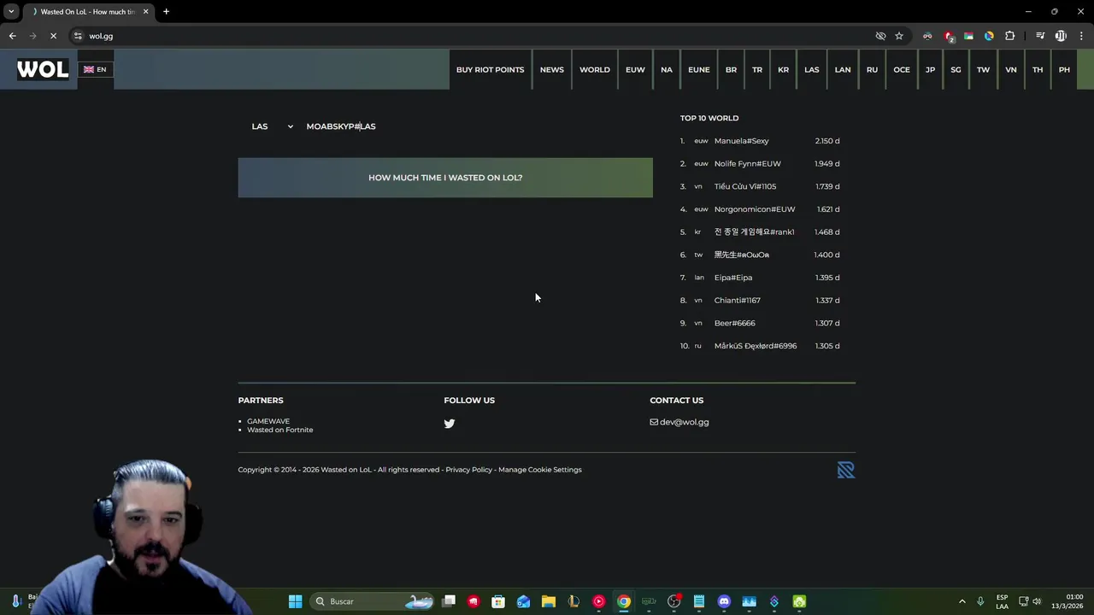Screen dimensions: 1094x615
Task: Open File Explorer from taskbar
Action: (x=549, y=601)
